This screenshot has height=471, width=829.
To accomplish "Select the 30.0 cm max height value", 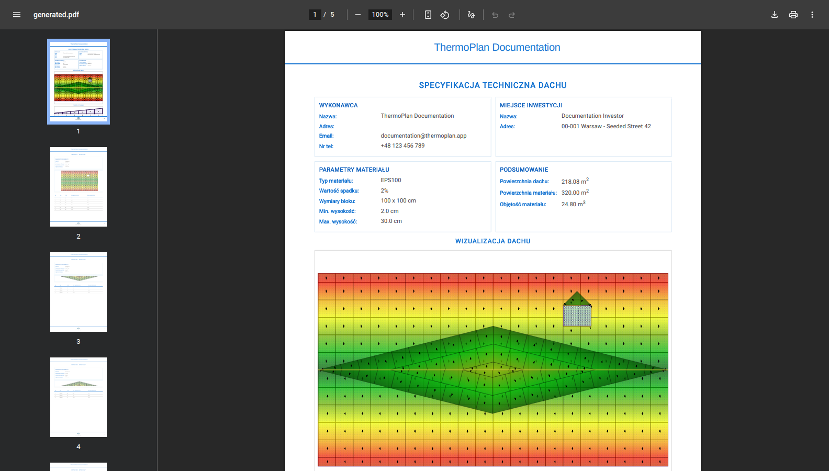I will tap(391, 221).
